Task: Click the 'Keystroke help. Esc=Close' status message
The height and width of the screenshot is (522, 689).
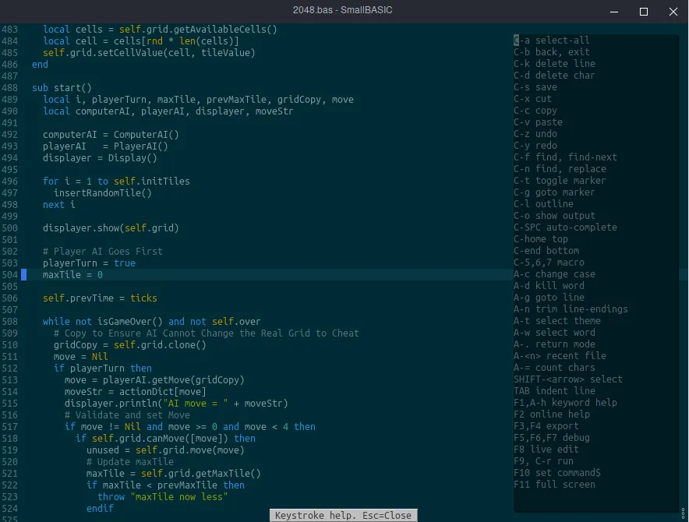Action: tap(343, 516)
